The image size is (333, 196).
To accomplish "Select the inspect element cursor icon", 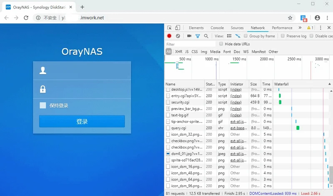I will (169, 28).
